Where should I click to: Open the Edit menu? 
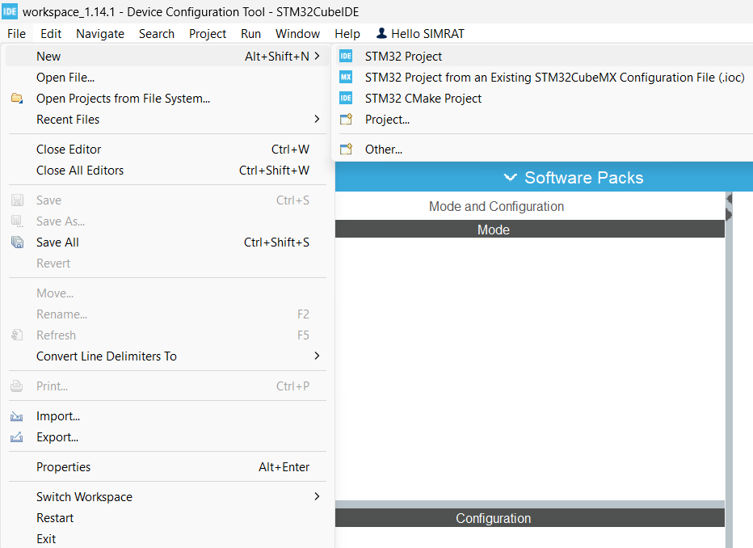click(51, 34)
